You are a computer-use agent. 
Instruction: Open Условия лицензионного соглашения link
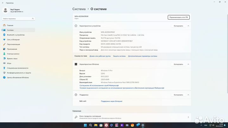click(x=122, y=88)
